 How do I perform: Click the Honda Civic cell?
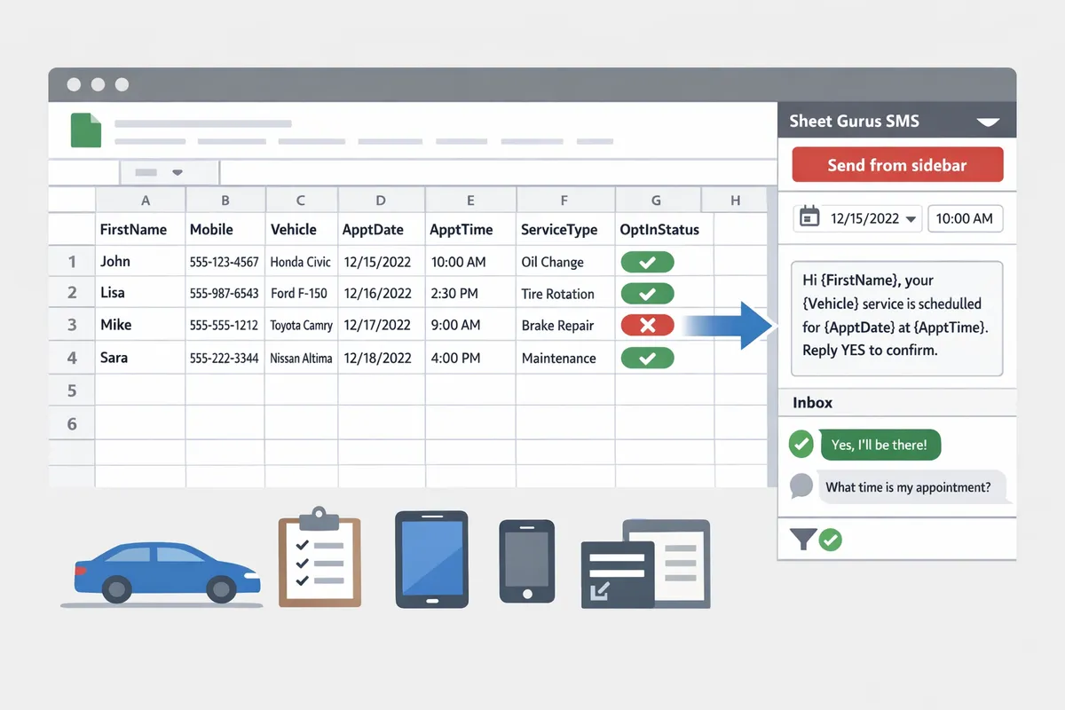coord(302,262)
